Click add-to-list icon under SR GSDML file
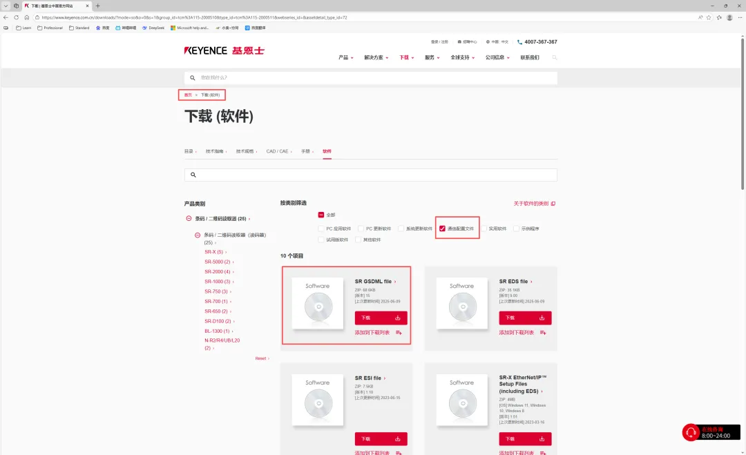This screenshot has width=746, height=455. (399, 333)
